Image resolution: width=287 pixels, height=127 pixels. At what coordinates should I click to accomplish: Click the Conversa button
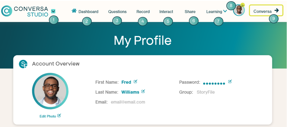(x=266, y=11)
